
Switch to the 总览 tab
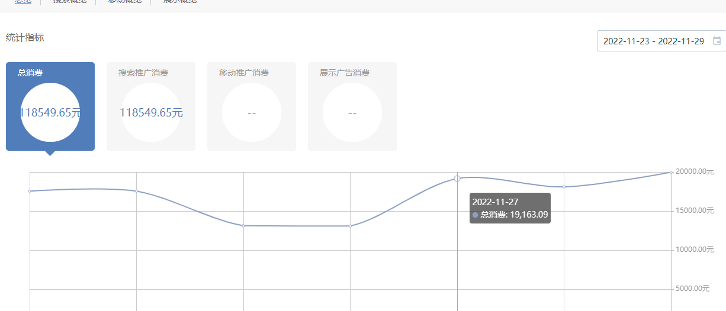click(x=23, y=2)
